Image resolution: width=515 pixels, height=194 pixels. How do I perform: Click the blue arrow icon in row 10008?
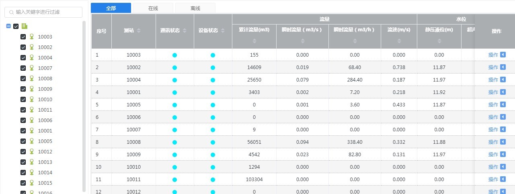(503, 142)
